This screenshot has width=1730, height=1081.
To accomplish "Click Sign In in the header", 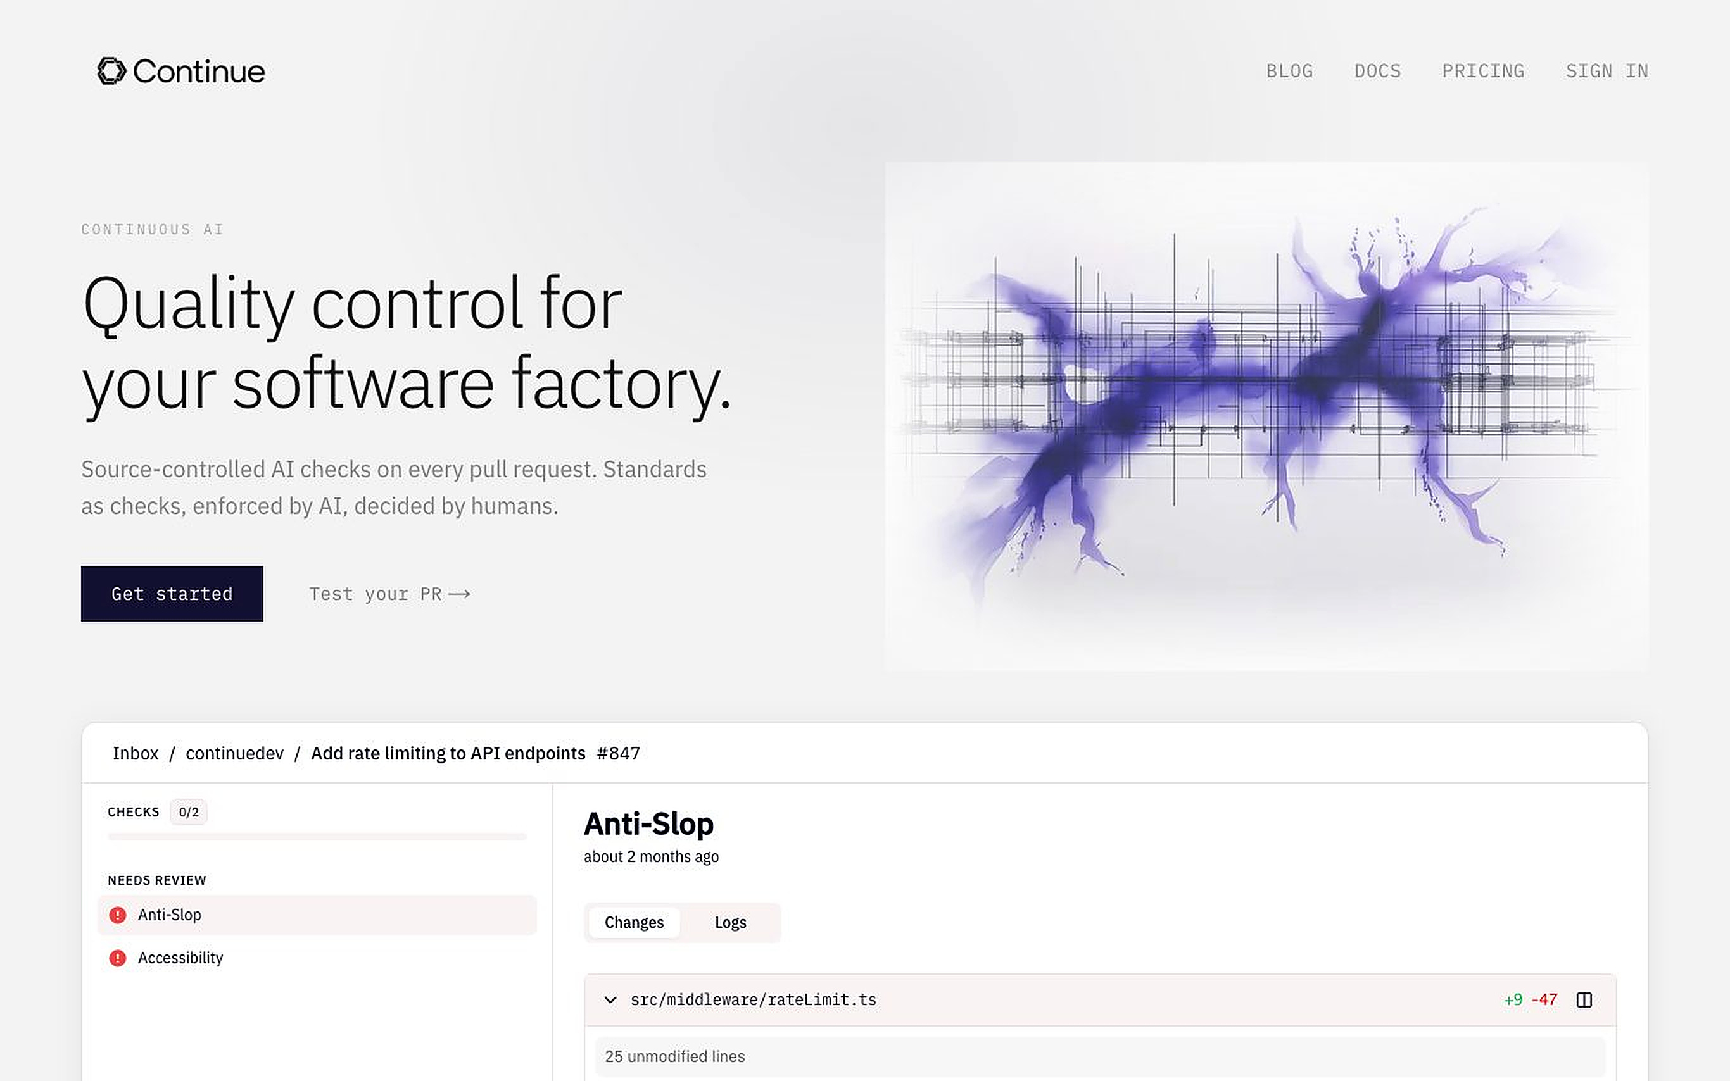I will pyautogui.click(x=1607, y=71).
